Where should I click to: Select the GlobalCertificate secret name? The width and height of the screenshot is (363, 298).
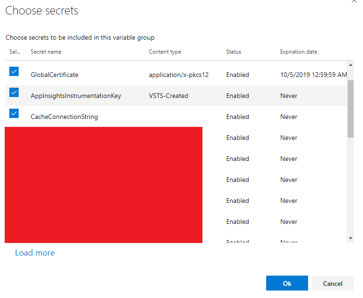click(x=54, y=75)
